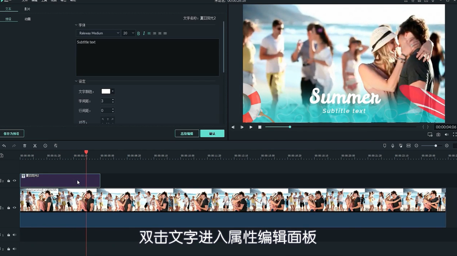Delete the selected clip with trash icon
Image resolution: width=457 pixels, height=256 pixels.
(x=25, y=146)
